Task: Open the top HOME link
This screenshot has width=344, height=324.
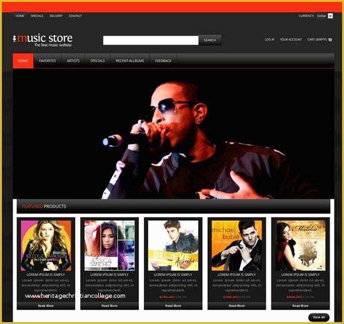Action: pyautogui.click(x=20, y=16)
